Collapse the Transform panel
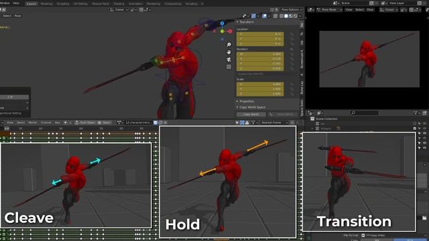Viewport: 429px width, 241px height. (x=246, y=22)
